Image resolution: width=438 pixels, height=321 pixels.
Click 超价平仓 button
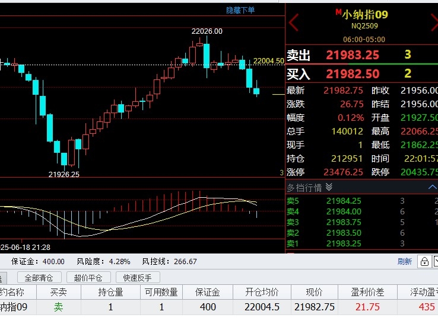(x=88, y=278)
